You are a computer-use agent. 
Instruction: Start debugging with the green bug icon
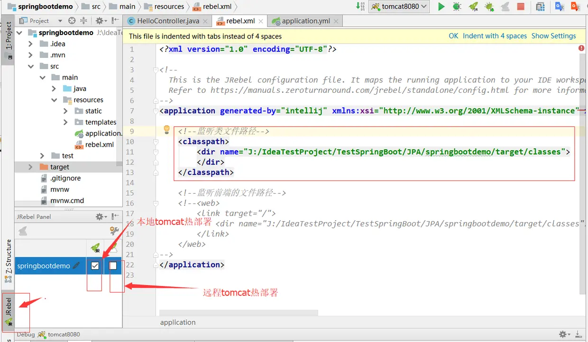coord(457,7)
